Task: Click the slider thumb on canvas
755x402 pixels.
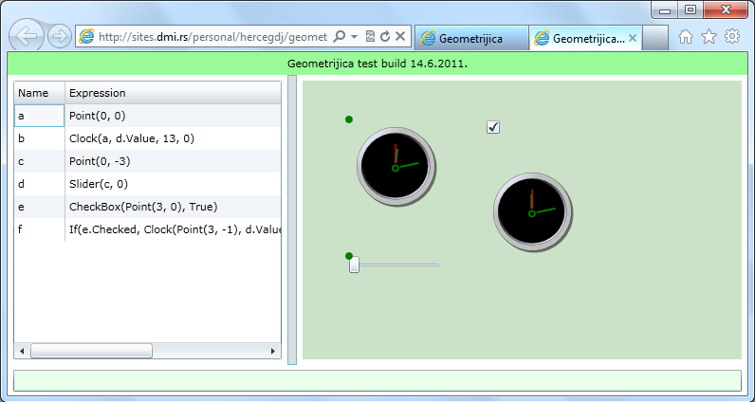Action: (354, 265)
